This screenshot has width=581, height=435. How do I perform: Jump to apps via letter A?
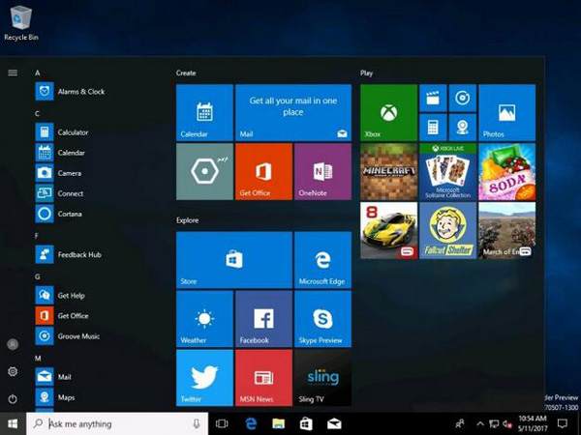point(38,72)
